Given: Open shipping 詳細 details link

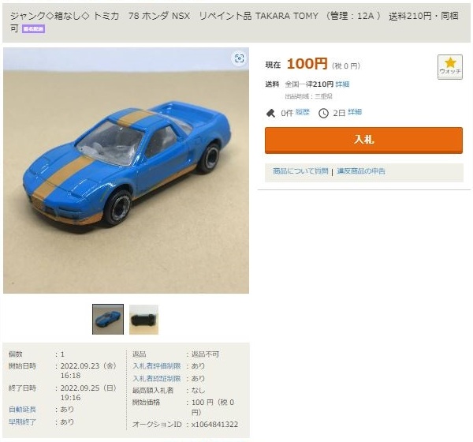Looking at the screenshot, I should [x=342, y=84].
